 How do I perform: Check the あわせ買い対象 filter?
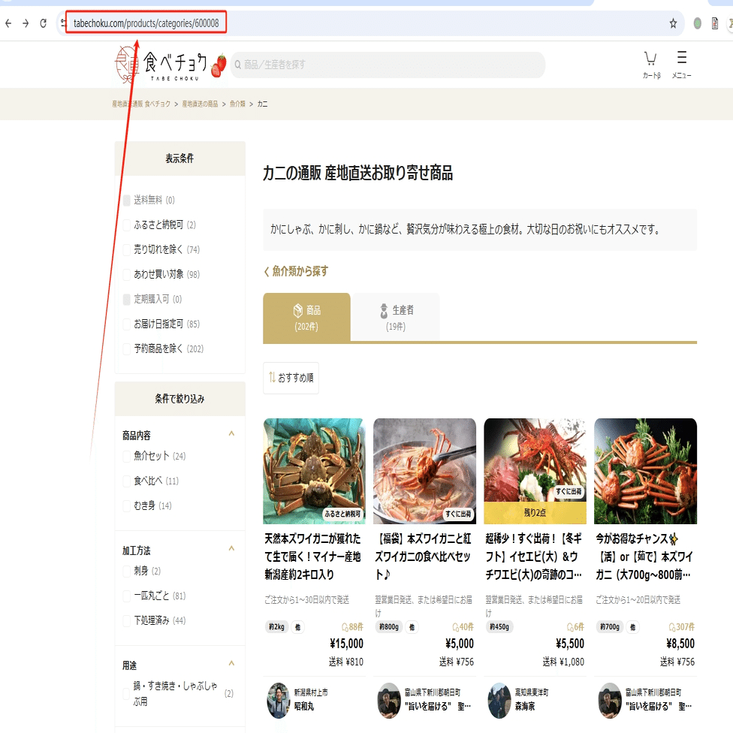point(127,274)
